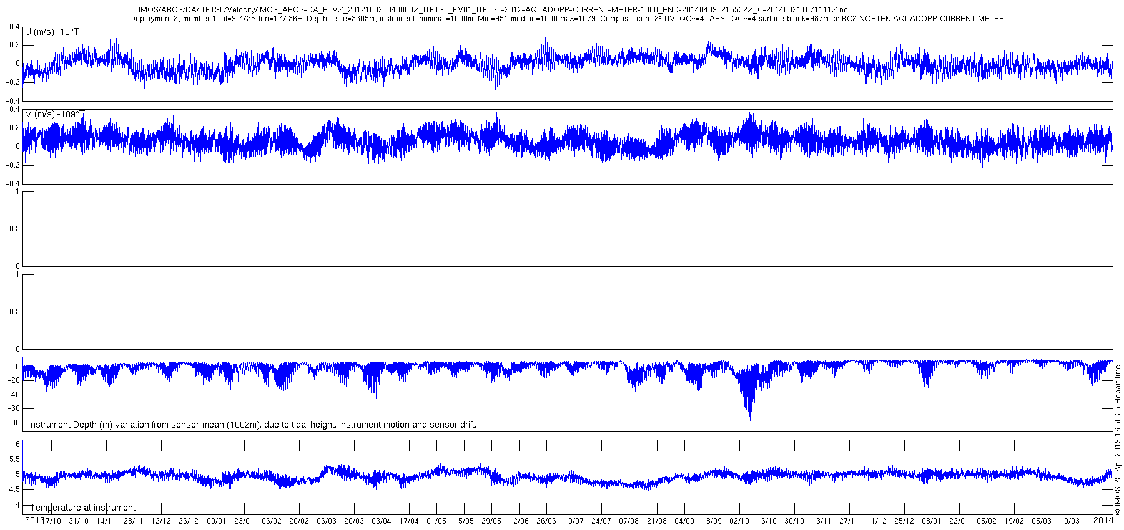The width and height of the screenshot is (1124, 530).
Task: Click the '08/01' date tick label
Action: [932, 521]
